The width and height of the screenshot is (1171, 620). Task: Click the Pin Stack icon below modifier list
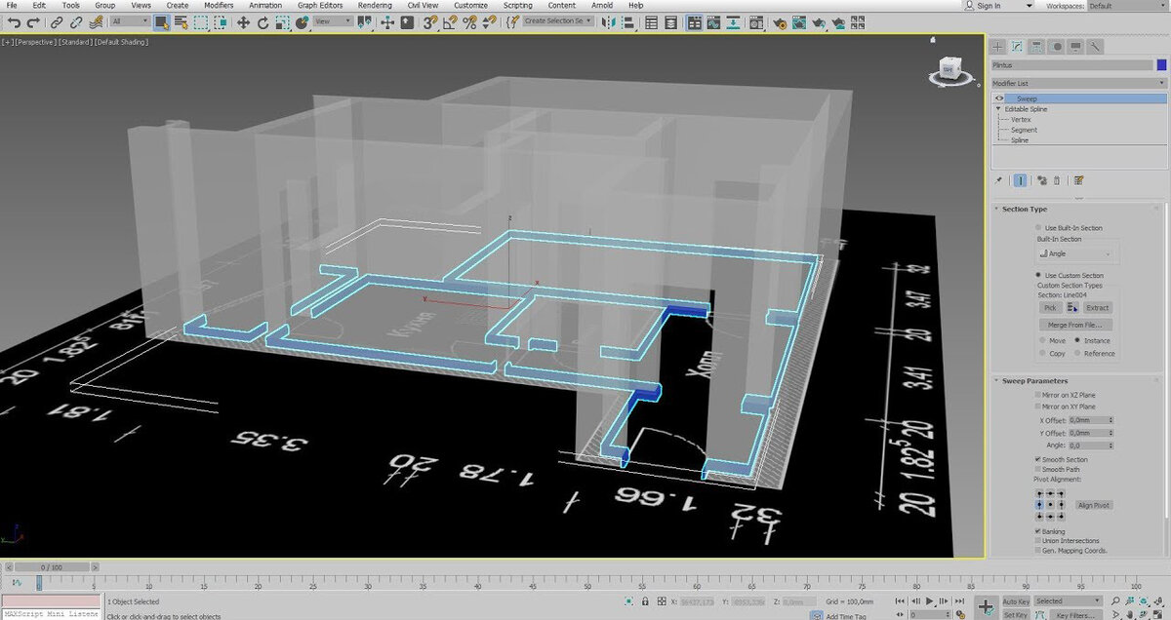point(999,179)
